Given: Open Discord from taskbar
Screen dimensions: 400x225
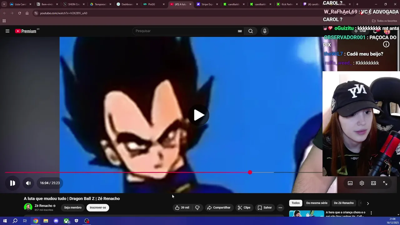Looking at the screenshot, I should [56, 221].
